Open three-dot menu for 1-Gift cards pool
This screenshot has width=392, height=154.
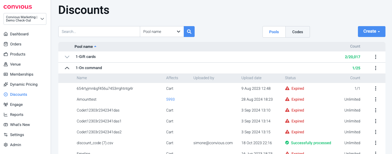pyautogui.click(x=375, y=57)
